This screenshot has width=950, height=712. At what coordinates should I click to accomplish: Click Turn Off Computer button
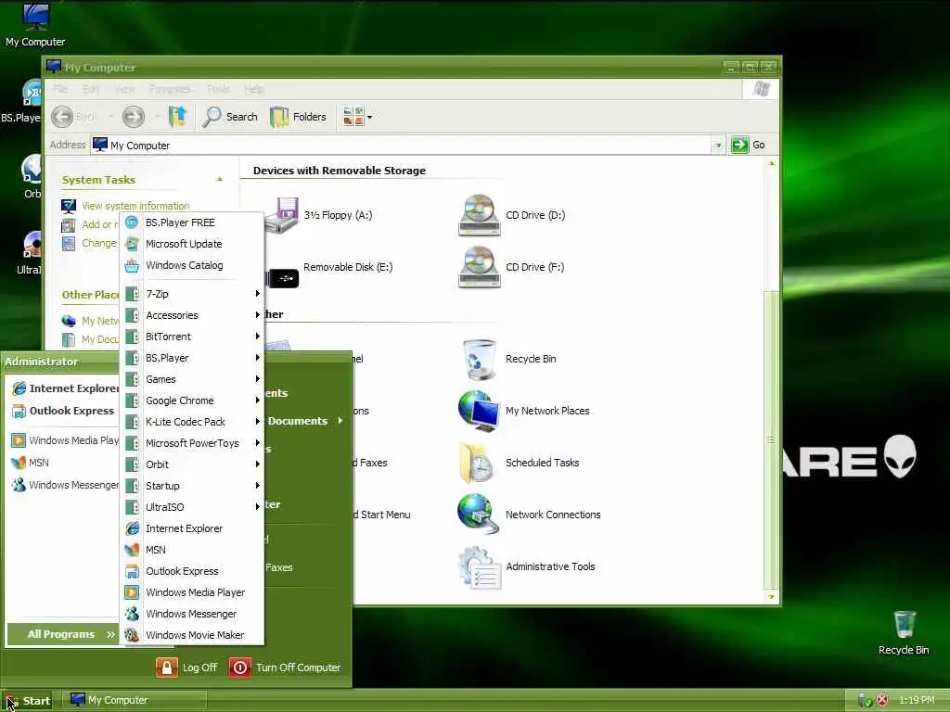[x=285, y=667]
